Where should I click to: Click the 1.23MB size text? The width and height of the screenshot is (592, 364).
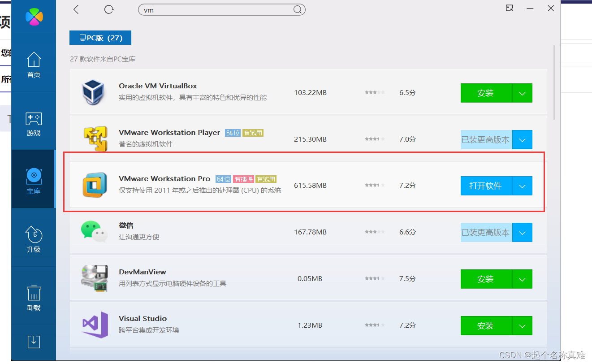(310, 325)
